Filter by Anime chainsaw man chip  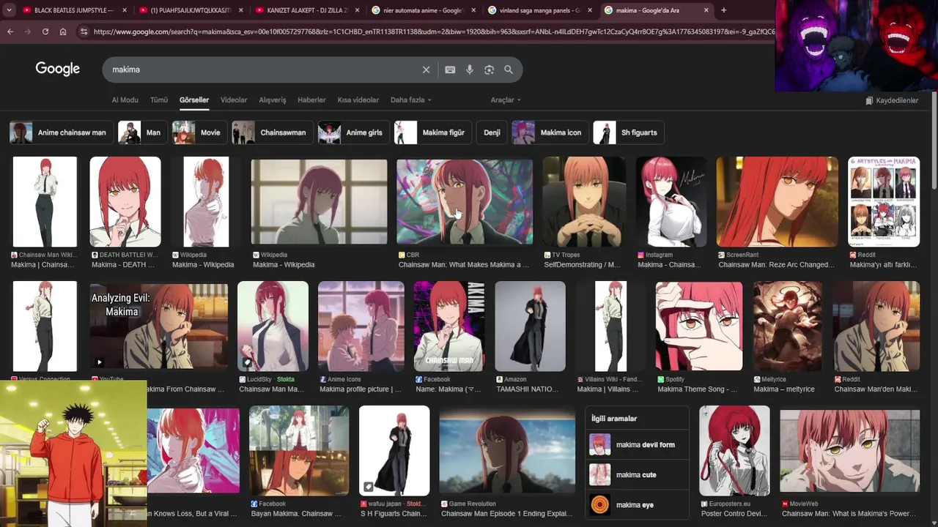click(x=62, y=132)
